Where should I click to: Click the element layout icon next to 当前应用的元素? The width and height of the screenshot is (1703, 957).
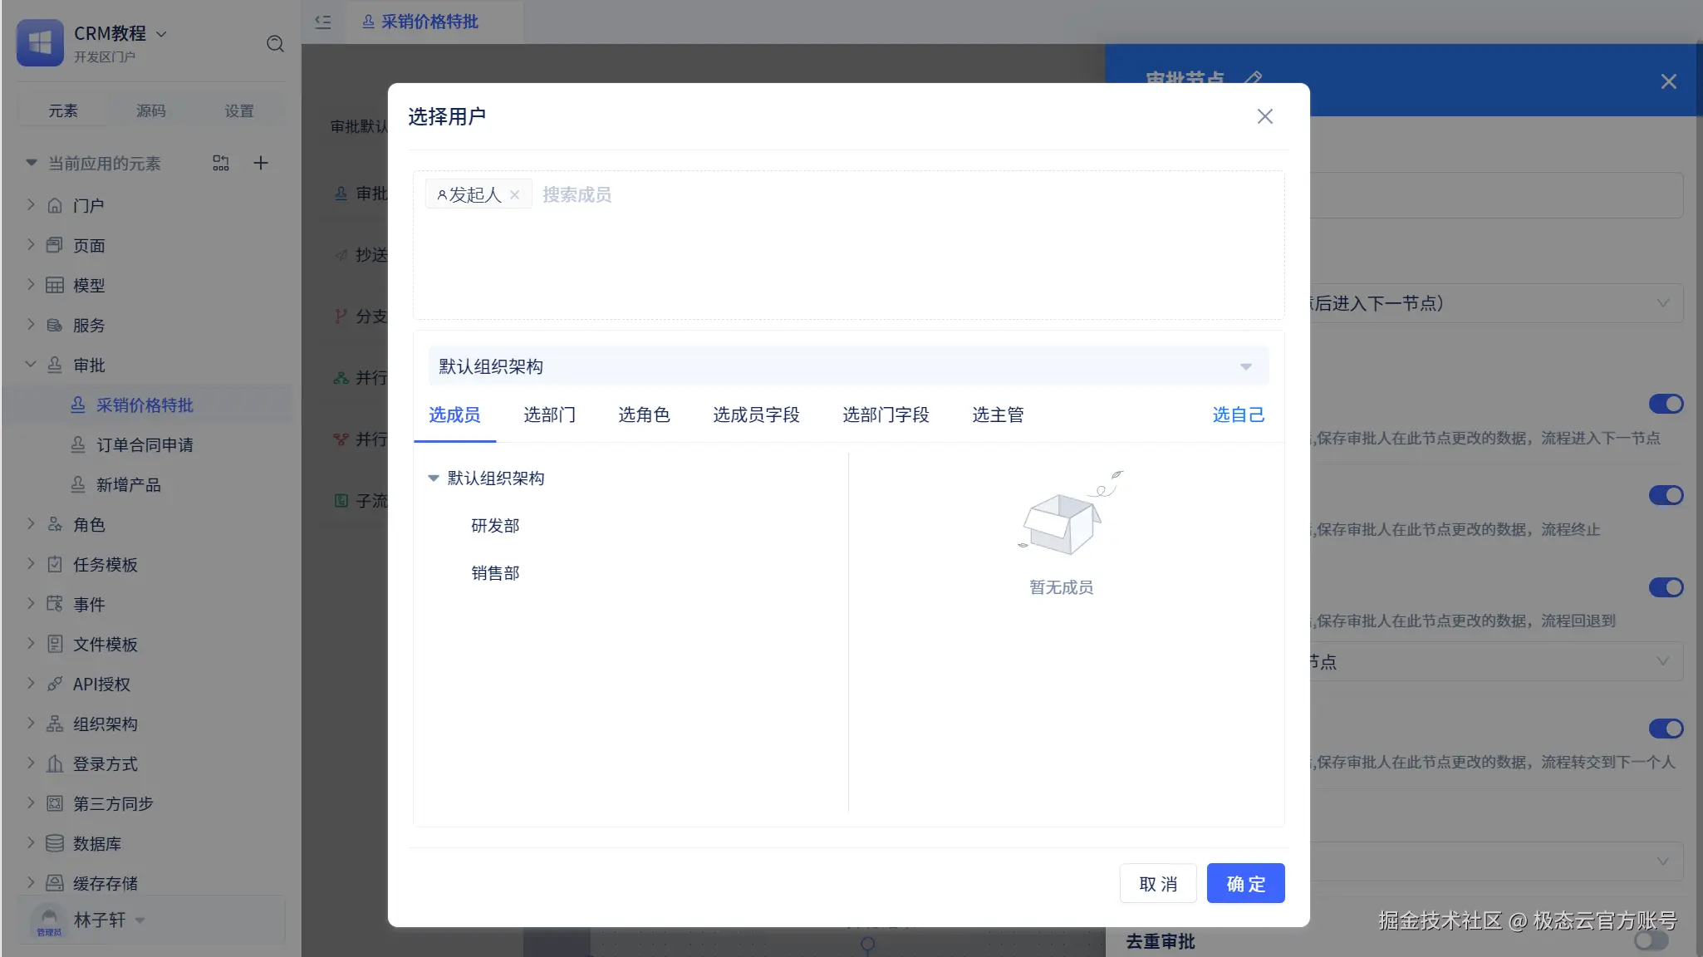(x=220, y=163)
